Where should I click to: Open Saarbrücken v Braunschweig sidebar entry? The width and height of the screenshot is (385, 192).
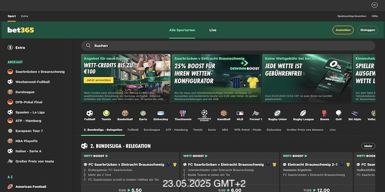(x=36, y=72)
